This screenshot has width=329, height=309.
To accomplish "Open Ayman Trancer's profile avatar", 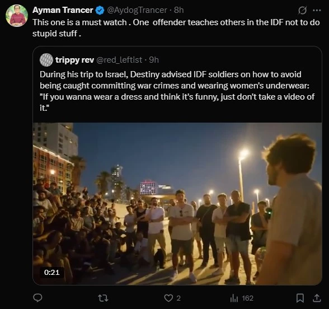I will (17, 16).
